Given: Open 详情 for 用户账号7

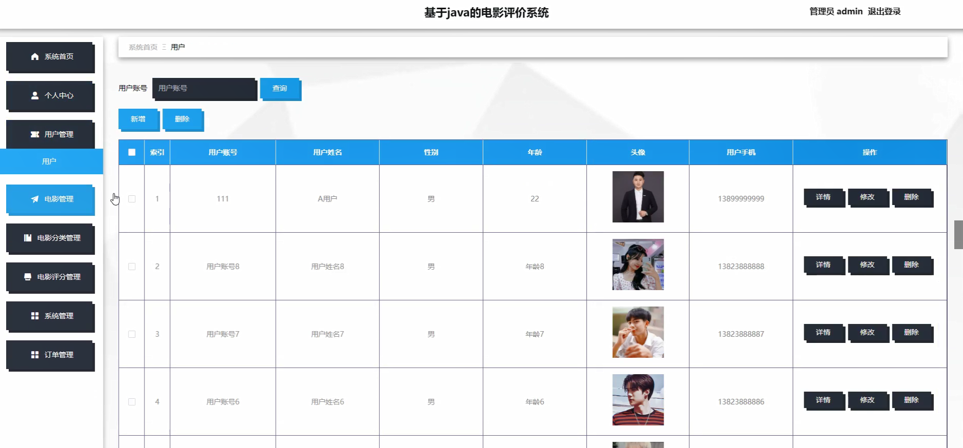Looking at the screenshot, I should (x=824, y=333).
